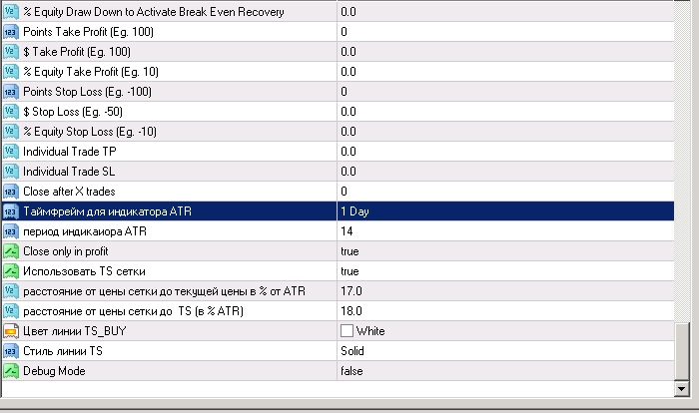Open Debug Mode false value
Image resolution: width=699 pixels, height=413 pixels.
(505, 371)
